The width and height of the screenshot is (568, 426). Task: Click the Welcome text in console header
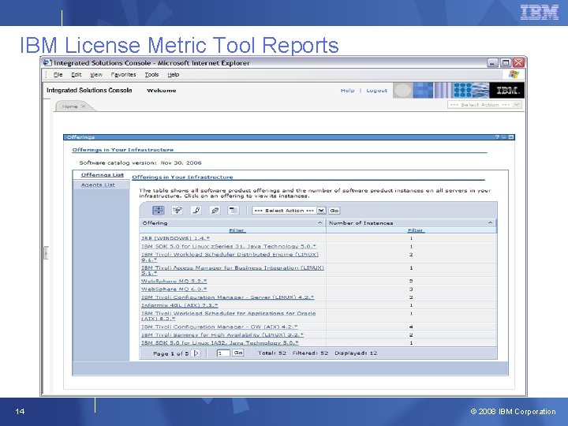(161, 90)
